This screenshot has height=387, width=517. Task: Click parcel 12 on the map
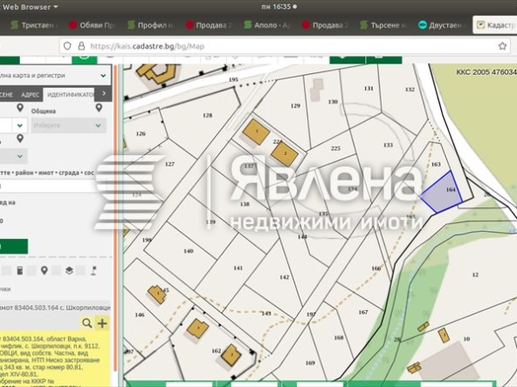coord(475,275)
